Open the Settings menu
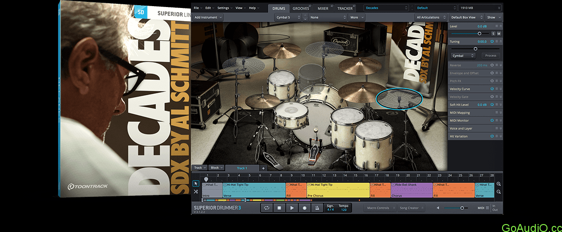Screen dimensions: 562x232 tap(225, 8)
